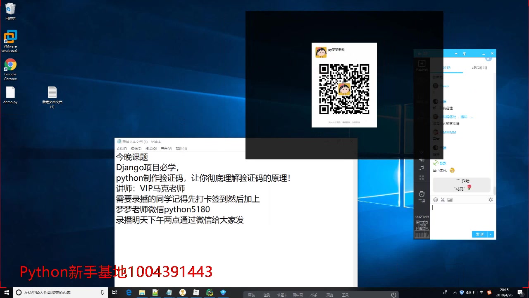Click the 画板 button on the bottom toolbar

point(251,295)
